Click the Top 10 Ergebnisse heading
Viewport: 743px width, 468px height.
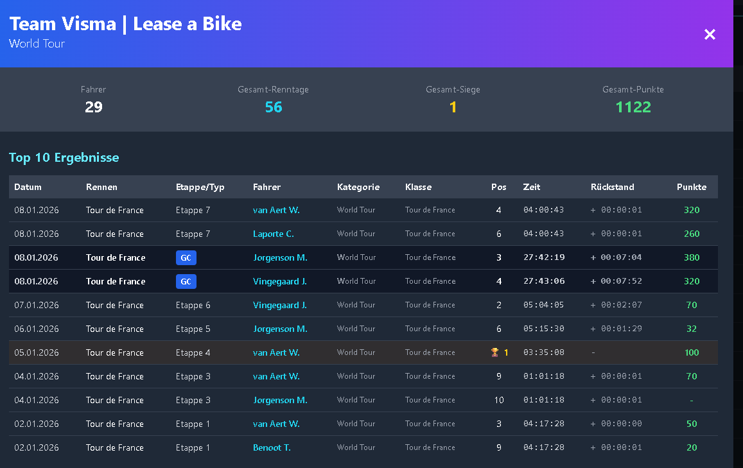64,157
